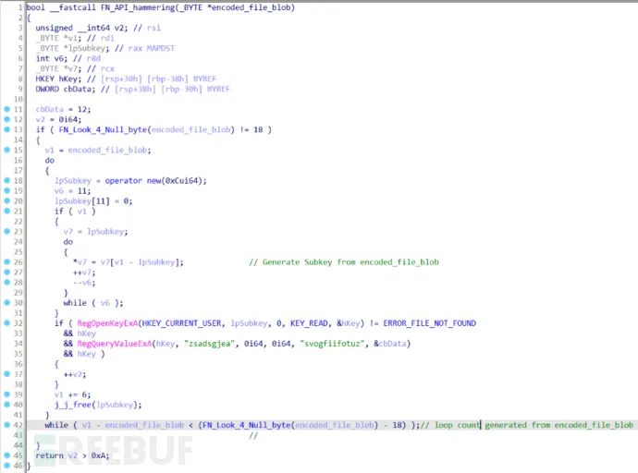Viewport: 638px width, 473px height.
Task: Click the j_j_free call on line 40
Action: tap(73, 405)
